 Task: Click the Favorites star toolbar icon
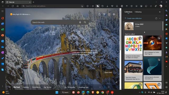pos(93,6)
